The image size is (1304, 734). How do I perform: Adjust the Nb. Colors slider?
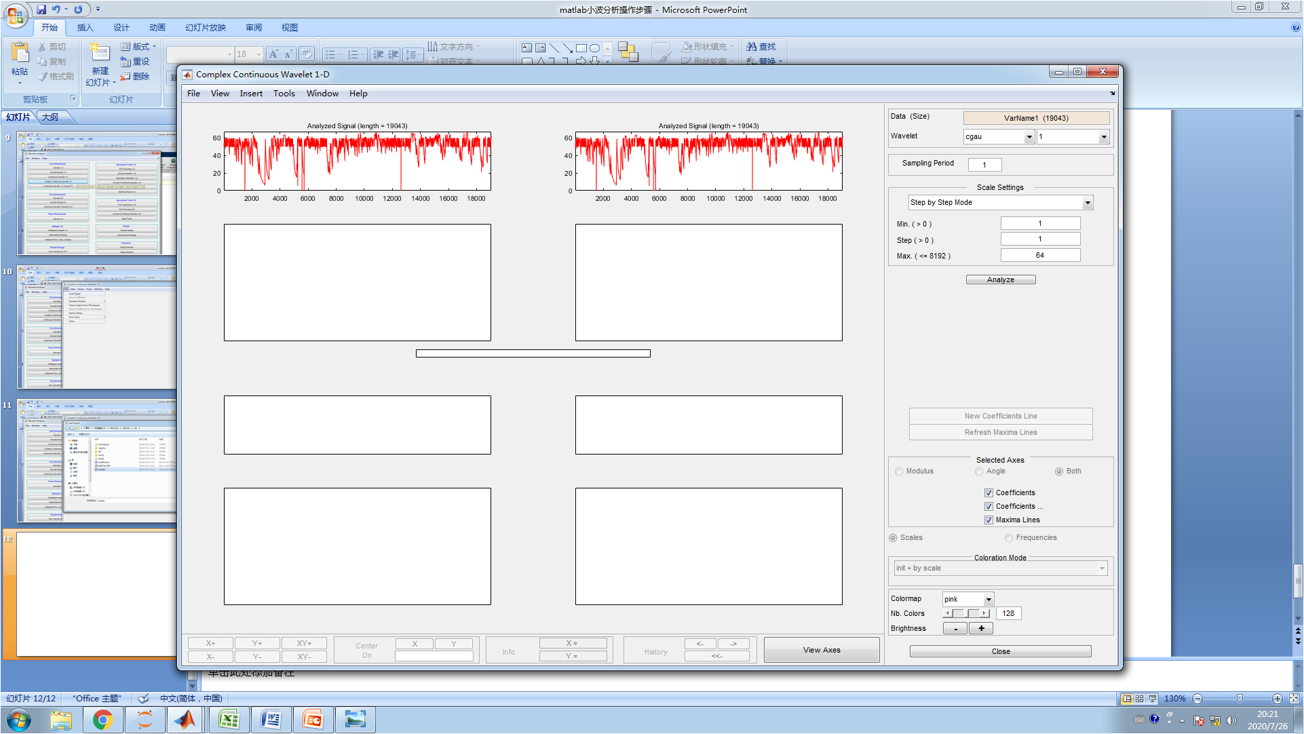pos(965,613)
